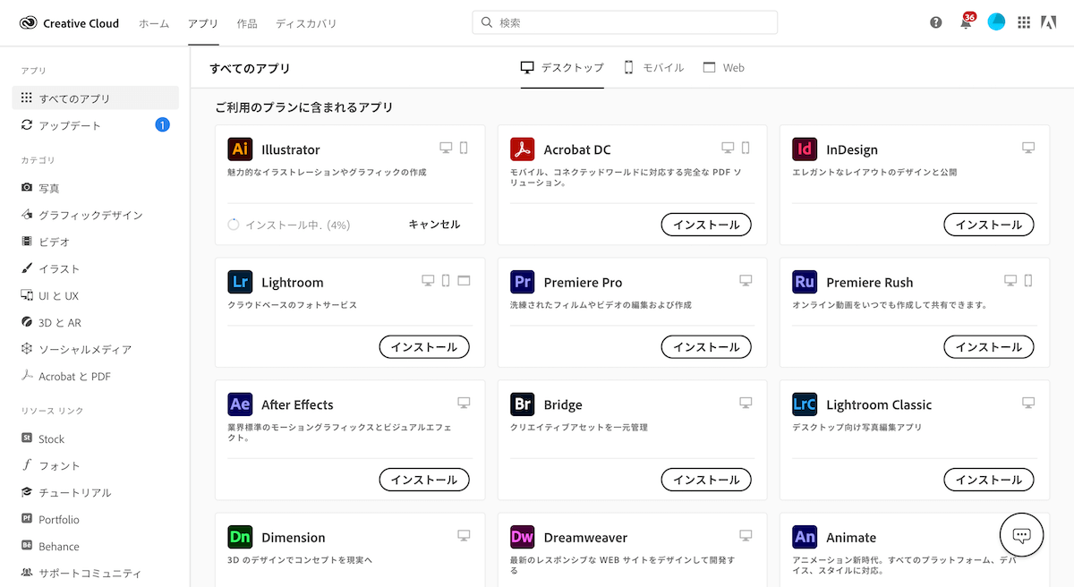1074x587 pixels.
Task: Click the user profile avatar
Action: (996, 22)
